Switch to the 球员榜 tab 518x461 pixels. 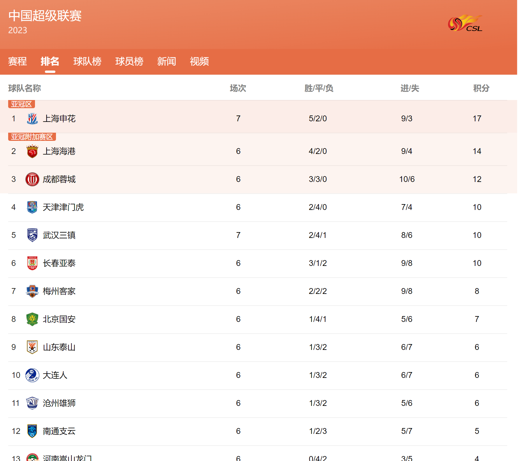pos(129,62)
